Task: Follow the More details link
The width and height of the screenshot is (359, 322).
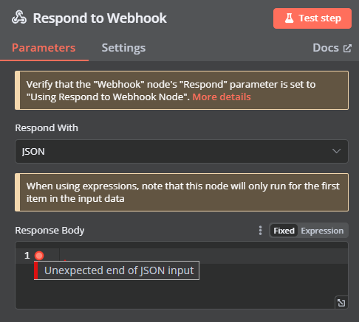Action: (222, 97)
